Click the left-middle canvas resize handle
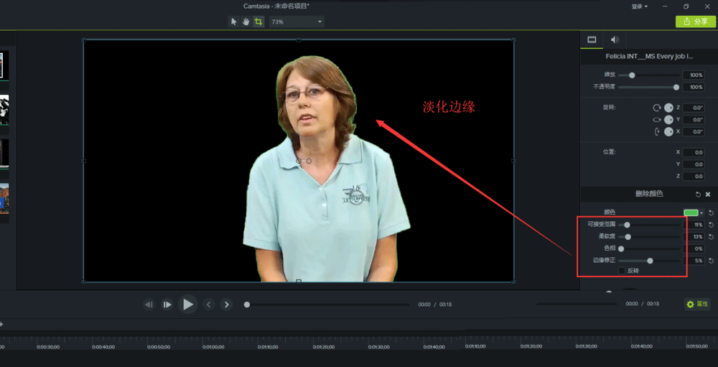 coord(83,161)
